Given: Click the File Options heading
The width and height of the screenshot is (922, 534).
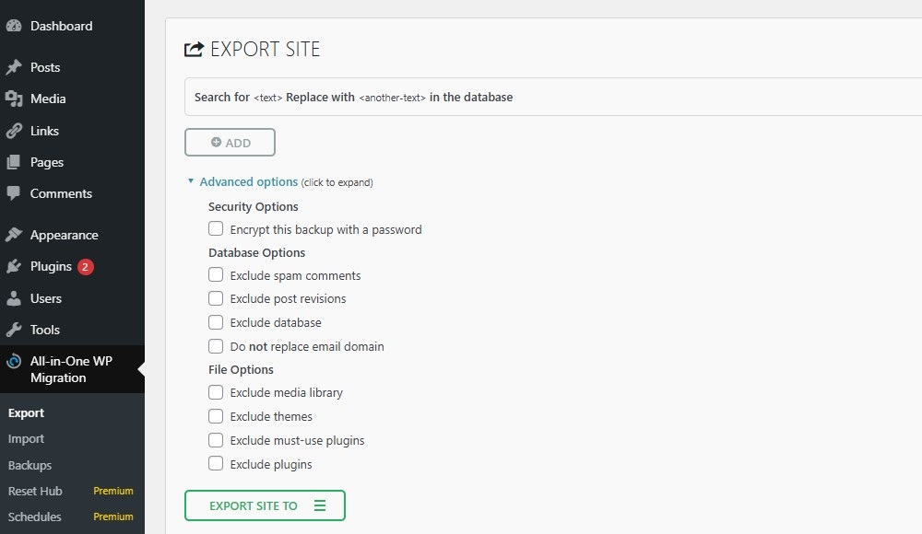Looking at the screenshot, I should point(241,369).
